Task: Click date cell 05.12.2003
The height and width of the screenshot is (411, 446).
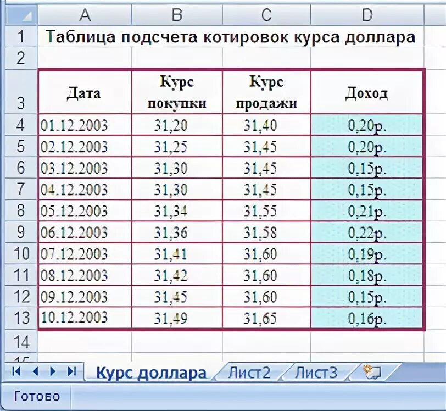Action: (x=85, y=210)
